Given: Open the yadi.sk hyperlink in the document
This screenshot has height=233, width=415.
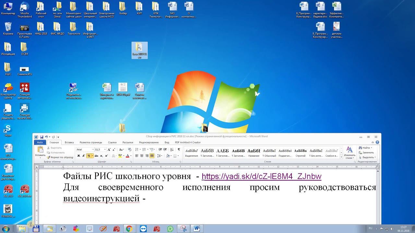Looking at the screenshot, I should 261,177.
